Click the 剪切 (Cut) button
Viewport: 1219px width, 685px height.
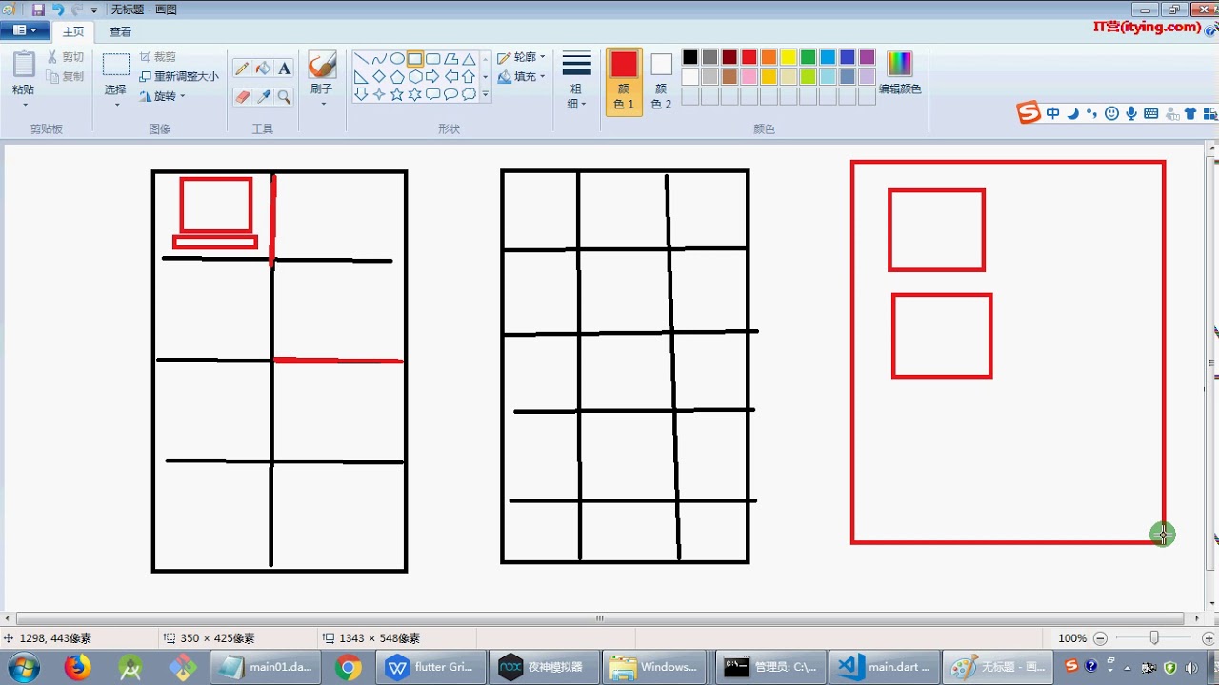point(67,57)
